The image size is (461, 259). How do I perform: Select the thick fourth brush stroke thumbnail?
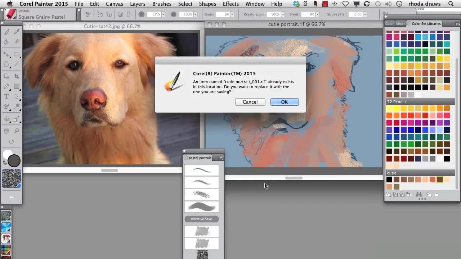201,206
